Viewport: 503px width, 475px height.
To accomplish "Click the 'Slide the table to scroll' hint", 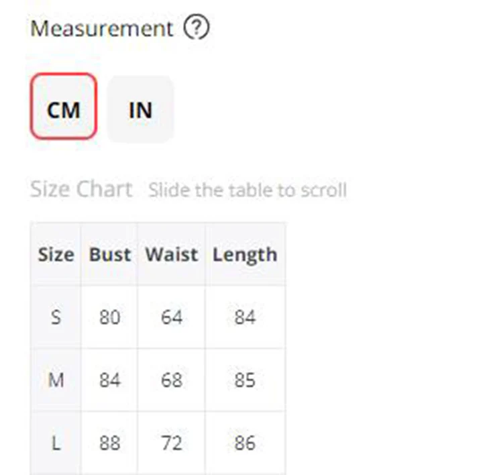I will (247, 190).
